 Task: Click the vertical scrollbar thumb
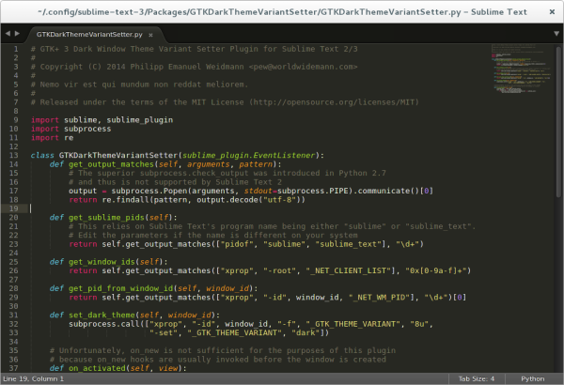click(558, 121)
